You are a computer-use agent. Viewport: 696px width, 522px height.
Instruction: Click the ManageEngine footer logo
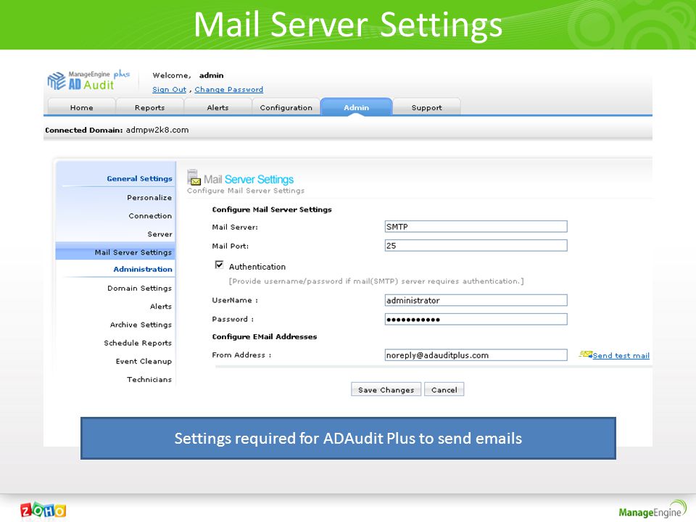coord(652,509)
